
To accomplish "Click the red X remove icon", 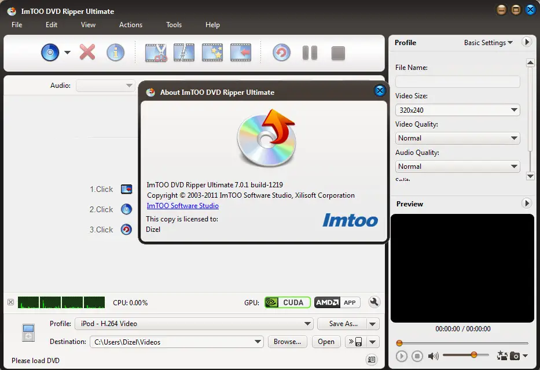I will 87,53.
